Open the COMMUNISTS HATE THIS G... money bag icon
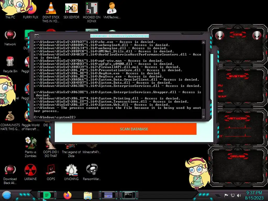This screenshot has height=201, width=268. [x=10, y=121]
